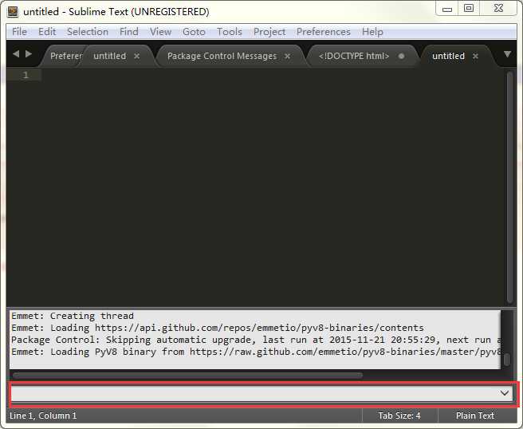Open the Edit menu

47,32
